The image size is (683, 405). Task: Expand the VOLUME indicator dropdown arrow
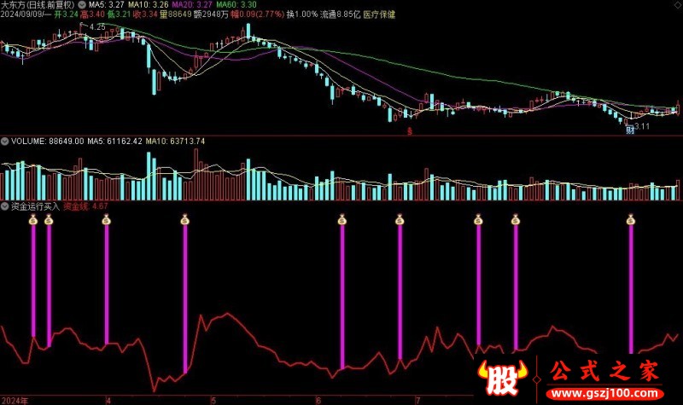[5, 142]
